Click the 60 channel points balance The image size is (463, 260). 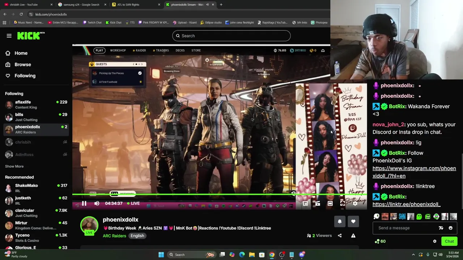point(380,241)
